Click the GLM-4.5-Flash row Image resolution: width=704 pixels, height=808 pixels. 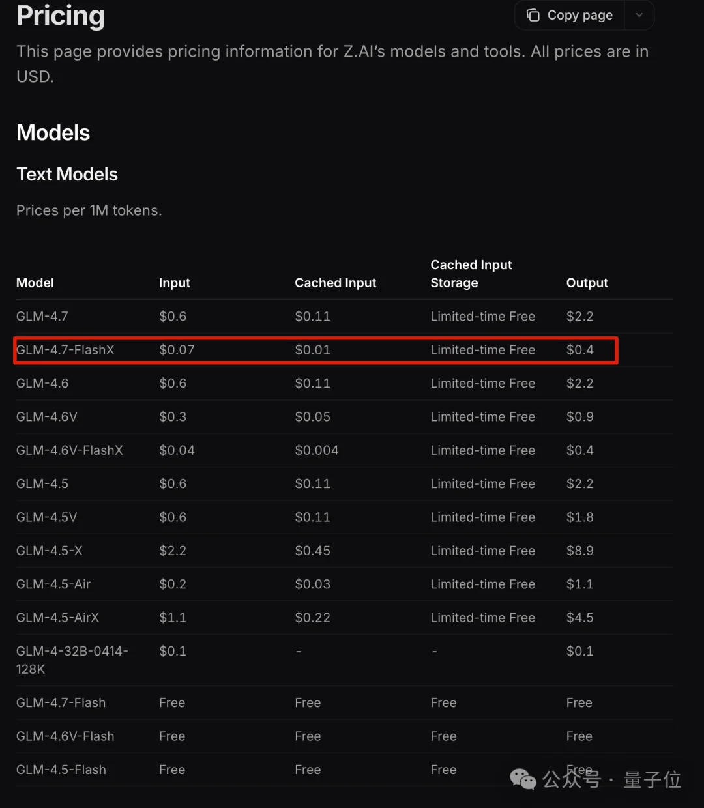(61, 769)
